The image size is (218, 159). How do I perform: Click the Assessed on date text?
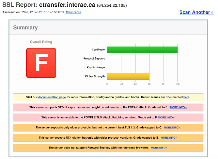point(43,12)
